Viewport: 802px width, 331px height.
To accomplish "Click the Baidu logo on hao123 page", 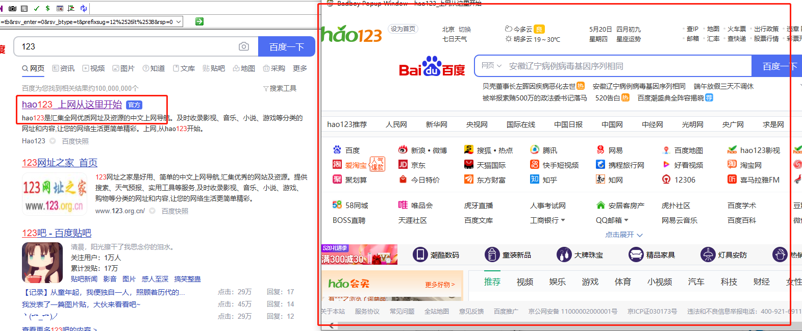I will coord(432,67).
